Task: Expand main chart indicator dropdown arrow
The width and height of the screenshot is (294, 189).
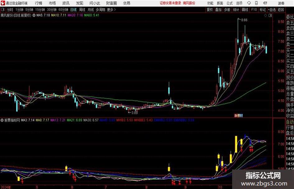Action: (34, 15)
